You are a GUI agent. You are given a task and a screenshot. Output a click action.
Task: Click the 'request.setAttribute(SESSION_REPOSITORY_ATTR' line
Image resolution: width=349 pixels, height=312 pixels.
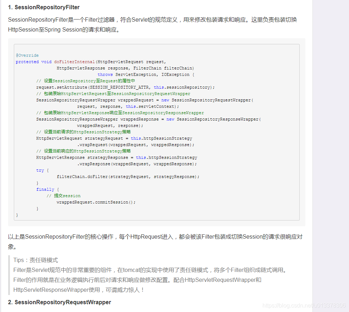click(125, 87)
